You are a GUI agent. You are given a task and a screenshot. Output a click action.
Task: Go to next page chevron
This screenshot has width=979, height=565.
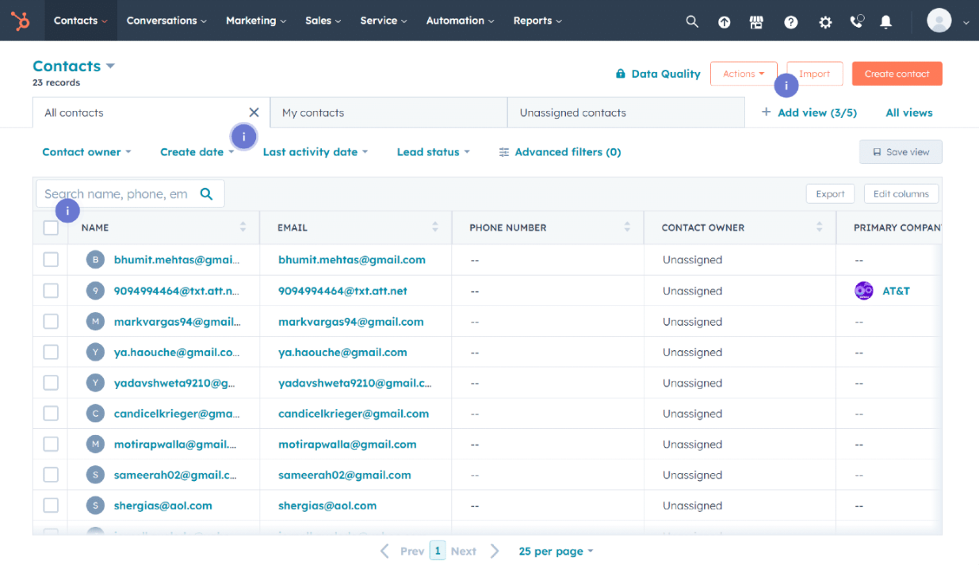(x=495, y=551)
